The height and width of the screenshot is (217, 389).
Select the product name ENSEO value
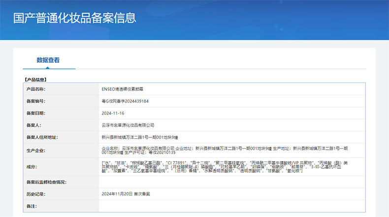122,89
